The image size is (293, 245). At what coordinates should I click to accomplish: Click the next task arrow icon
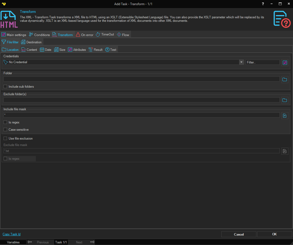tap(92, 242)
